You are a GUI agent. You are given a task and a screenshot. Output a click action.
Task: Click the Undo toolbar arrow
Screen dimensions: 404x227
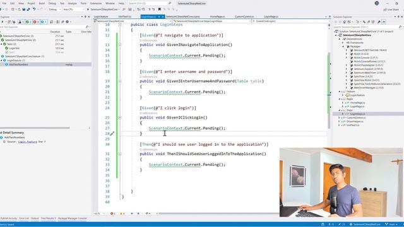click(x=34, y=9)
